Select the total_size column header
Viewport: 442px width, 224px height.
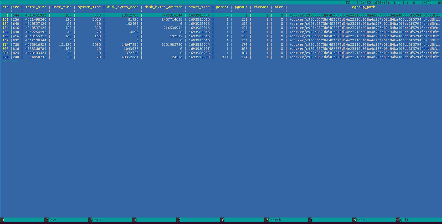35,7
